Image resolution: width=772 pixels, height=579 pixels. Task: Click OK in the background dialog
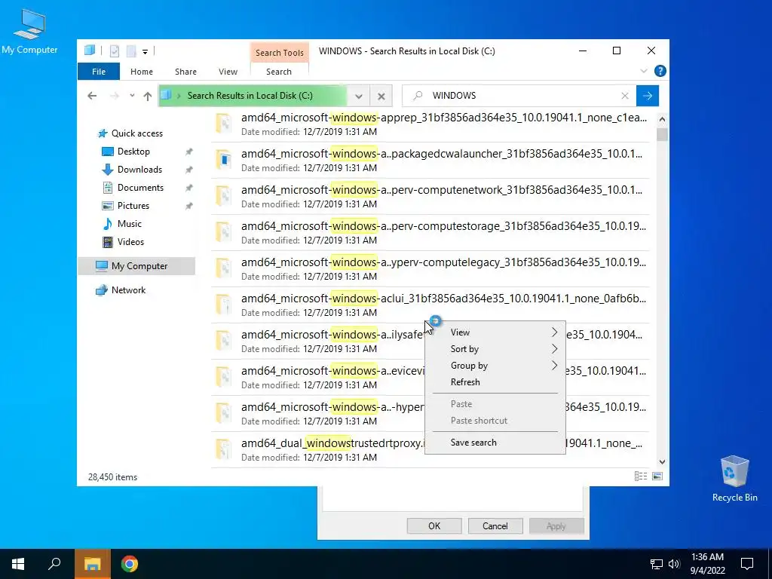click(434, 525)
